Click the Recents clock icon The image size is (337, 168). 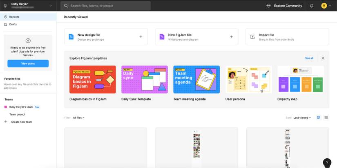point(6,17)
